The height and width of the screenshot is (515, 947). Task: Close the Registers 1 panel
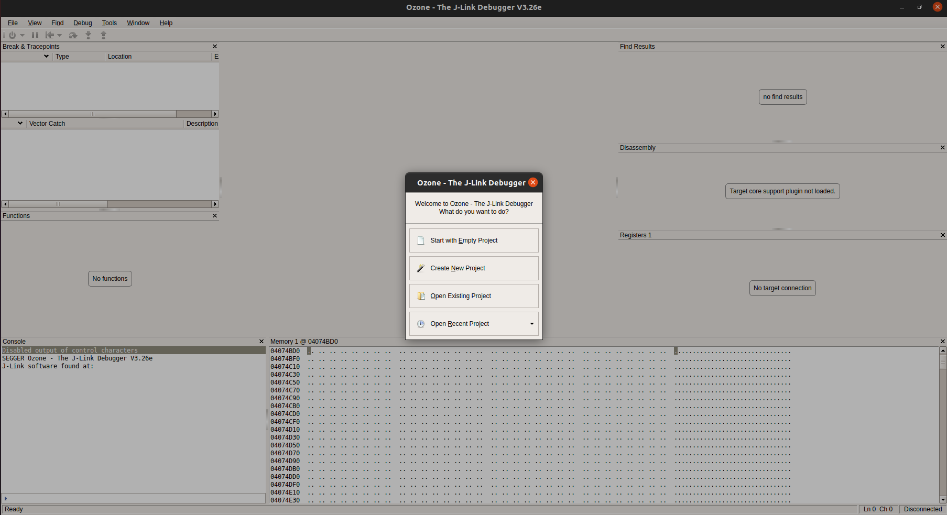(x=942, y=235)
